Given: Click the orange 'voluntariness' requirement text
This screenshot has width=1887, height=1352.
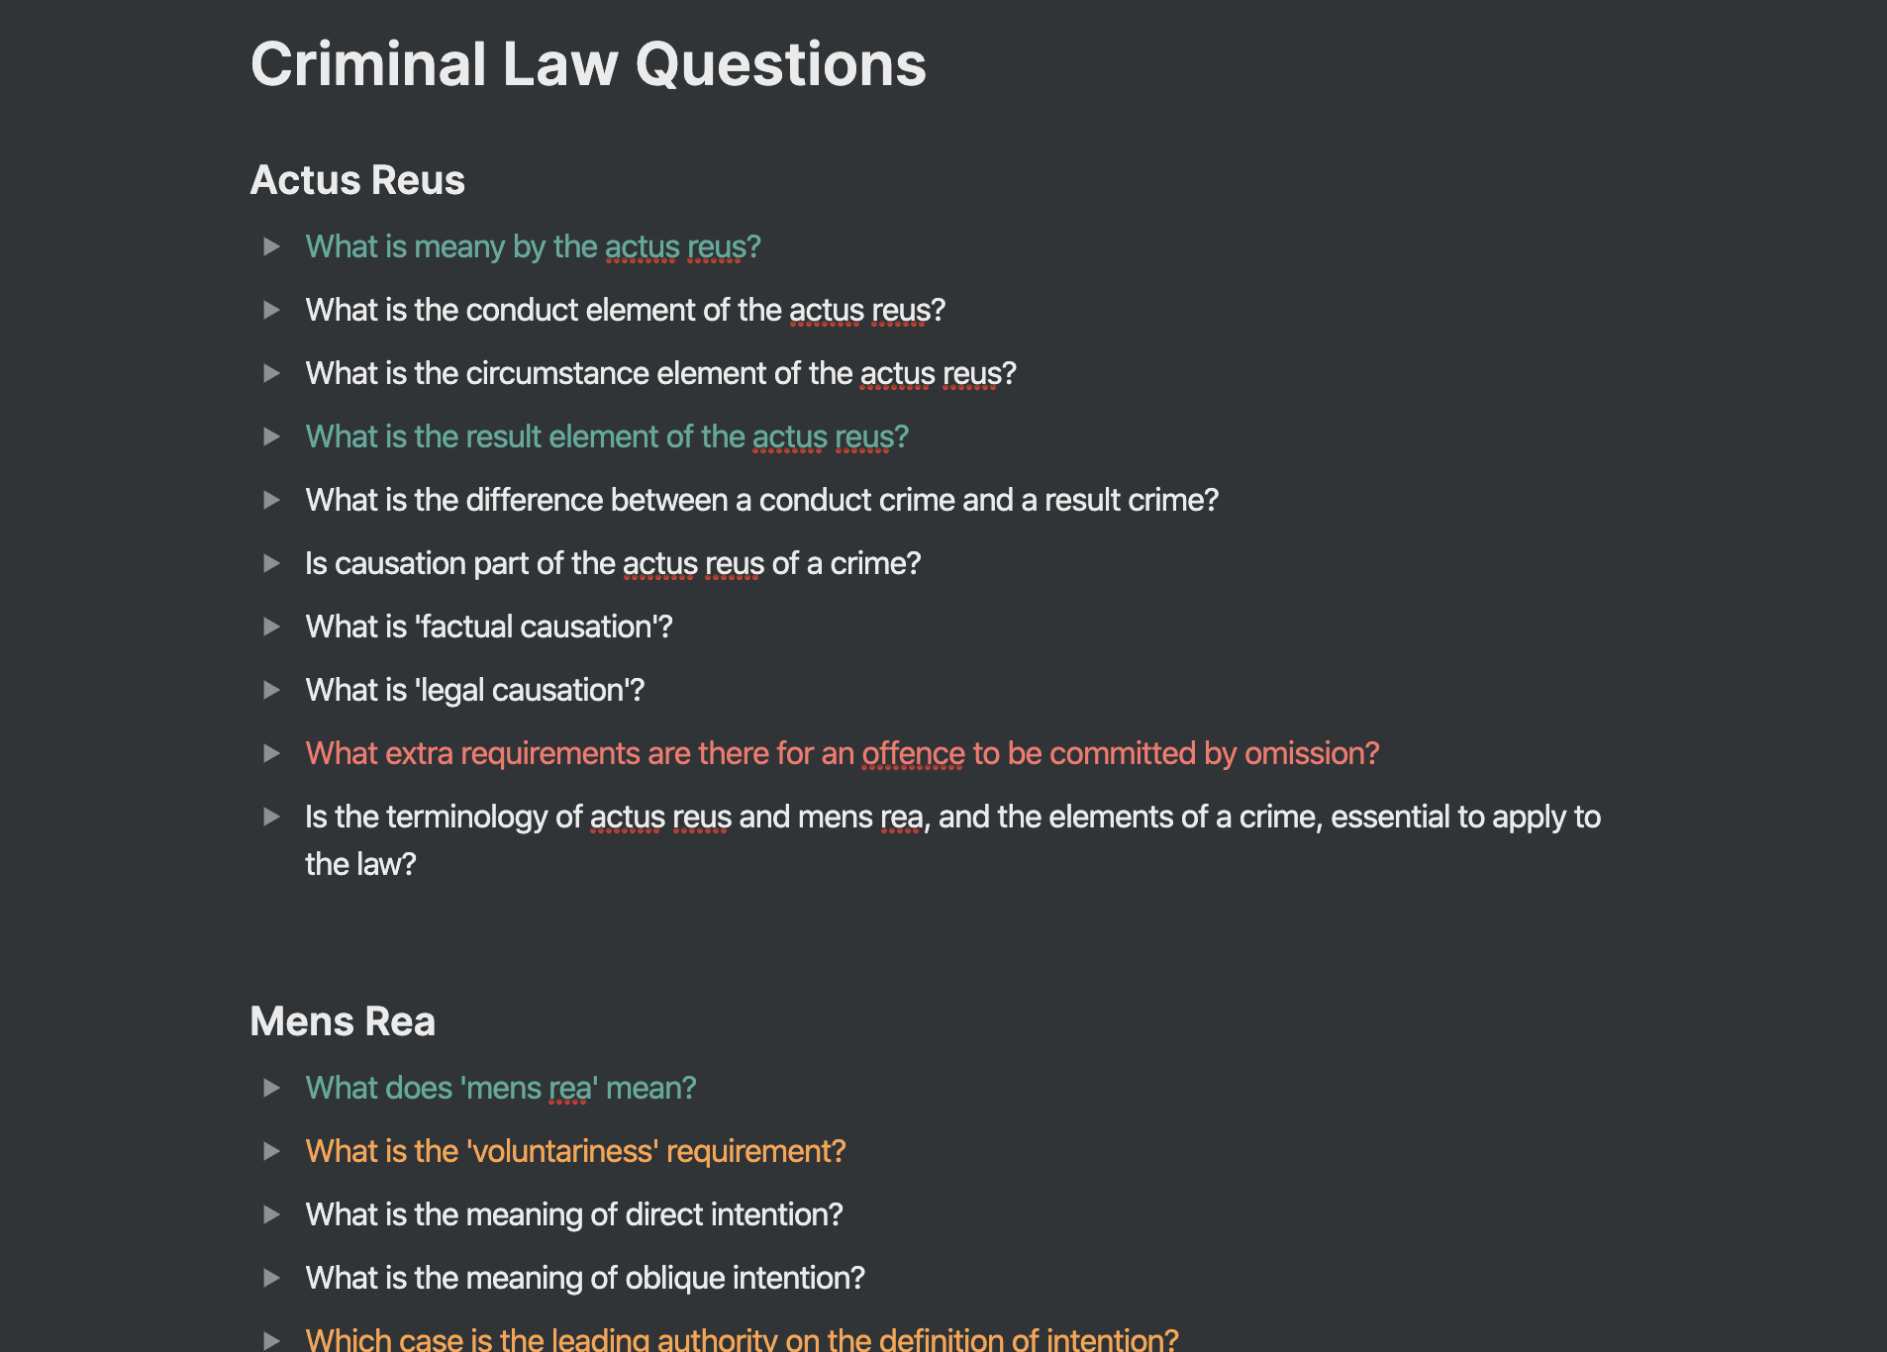Looking at the screenshot, I should tap(576, 1151).
